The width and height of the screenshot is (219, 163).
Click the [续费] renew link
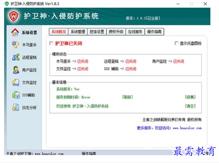click(x=190, y=97)
